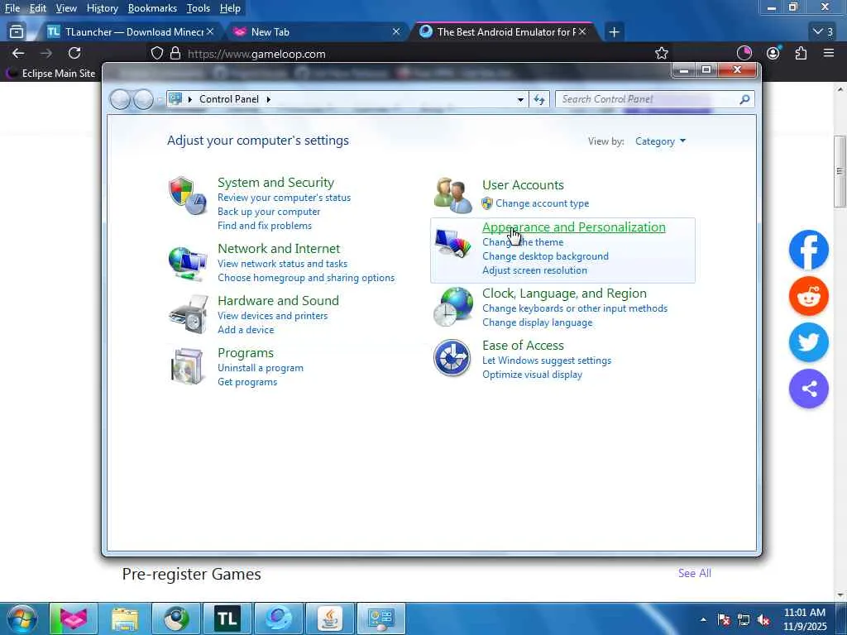This screenshot has width=847, height=635.
Task: Open a new browser tab with plus
Action: (614, 32)
